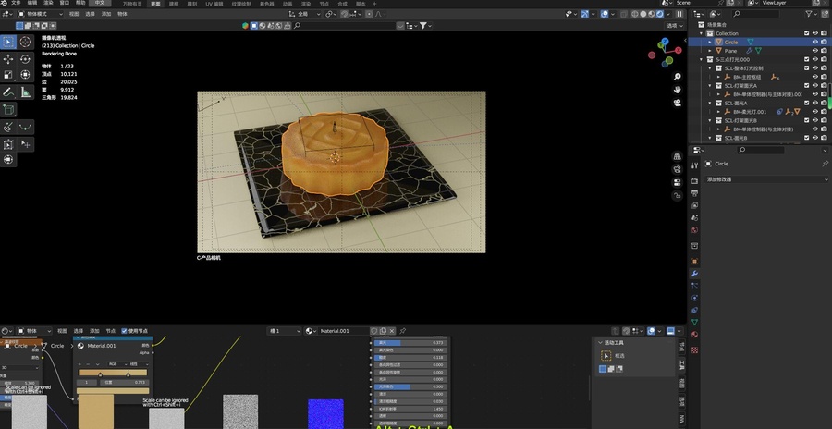Switch to the 建模 workspace tab
The width and height of the screenshot is (832, 429).
pyautogui.click(x=174, y=3)
